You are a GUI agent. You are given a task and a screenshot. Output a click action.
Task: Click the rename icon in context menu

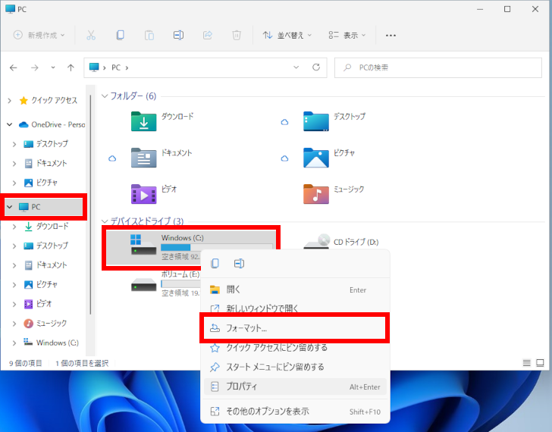click(239, 264)
